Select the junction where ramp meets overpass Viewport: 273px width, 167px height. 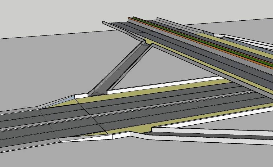[x=145, y=42]
